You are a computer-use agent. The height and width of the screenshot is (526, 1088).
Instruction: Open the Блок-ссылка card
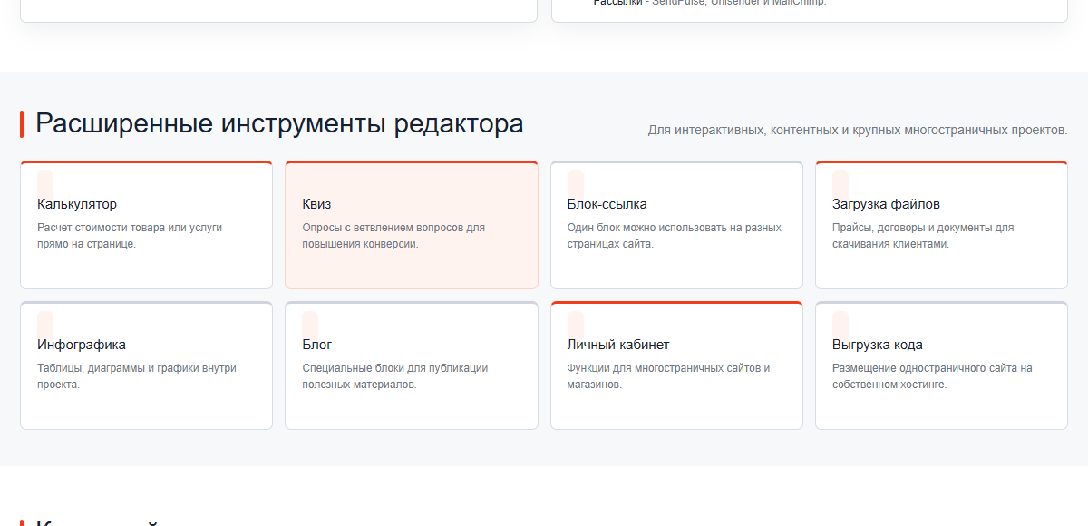[x=676, y=225]
